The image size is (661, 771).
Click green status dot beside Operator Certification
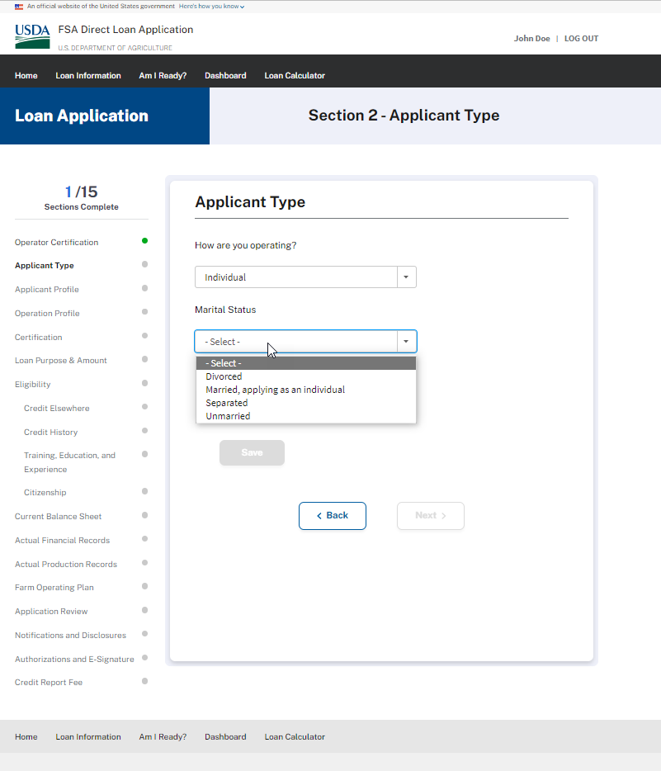[x=144, y=241]
